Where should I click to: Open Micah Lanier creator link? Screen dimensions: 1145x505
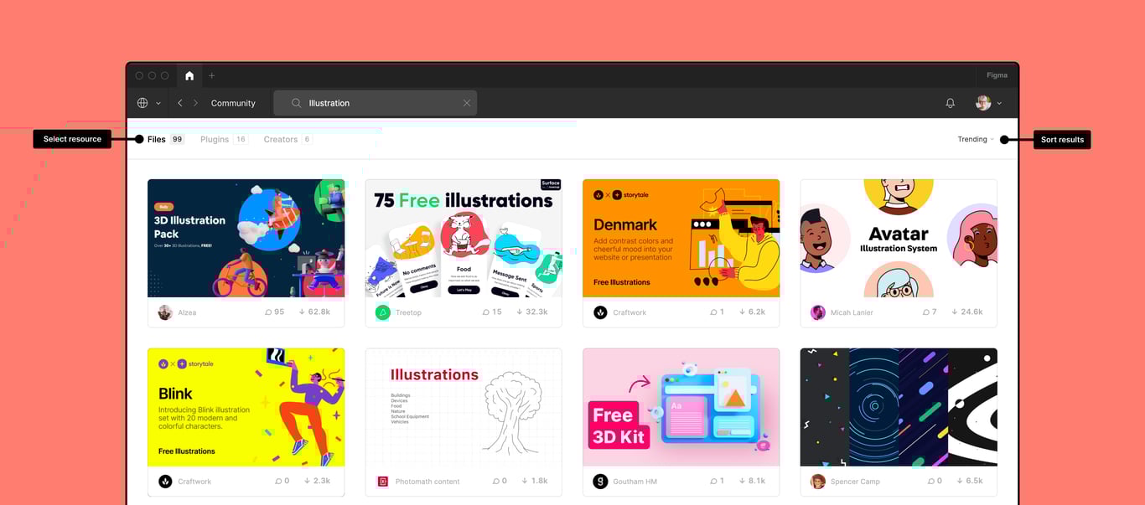pyautogui.click(x=852, y=312)
